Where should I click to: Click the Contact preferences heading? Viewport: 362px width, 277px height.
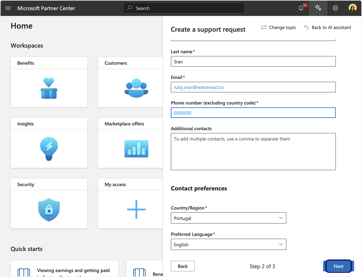(199, 188)
